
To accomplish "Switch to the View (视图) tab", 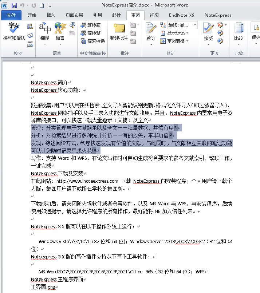I will coord(154,15).
